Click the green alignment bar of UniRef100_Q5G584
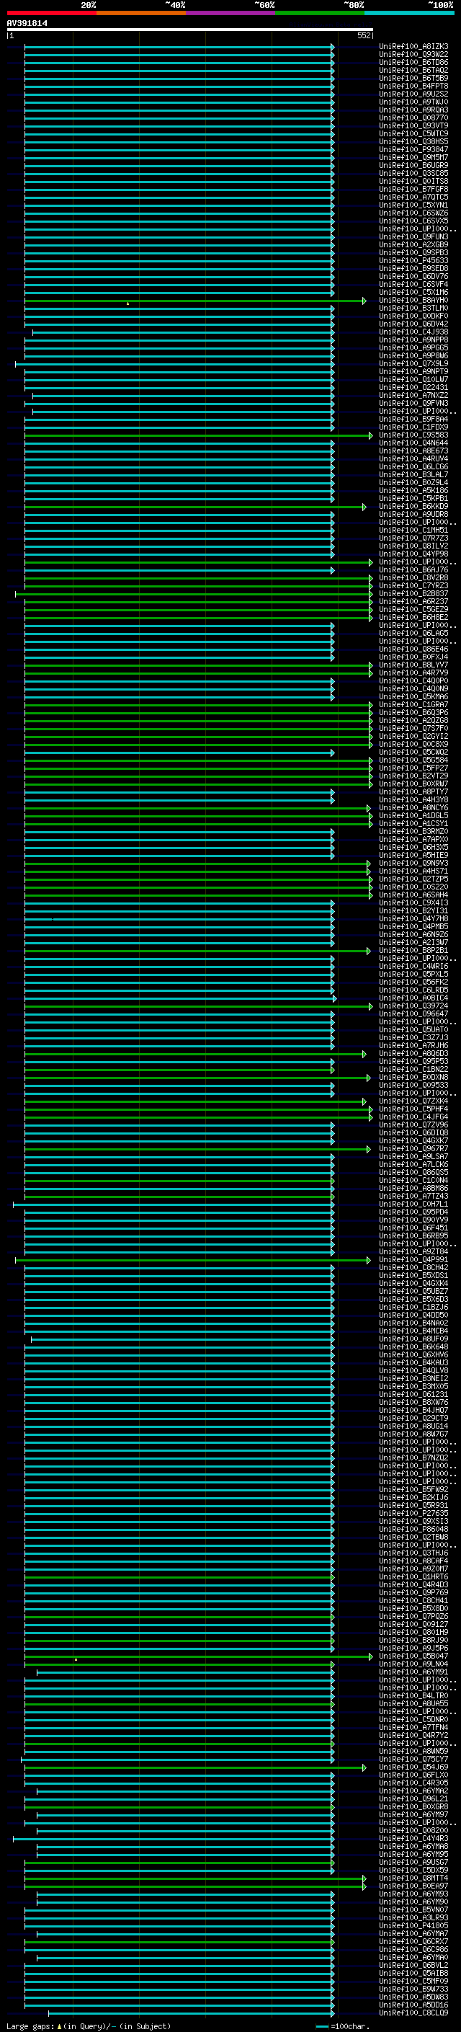Screen dimensions: 461x2032 (198, 760)
